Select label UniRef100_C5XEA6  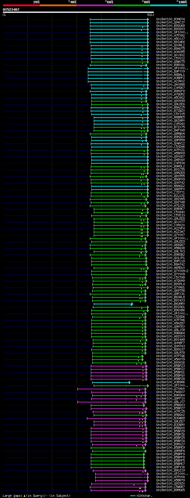click(170, 147)
